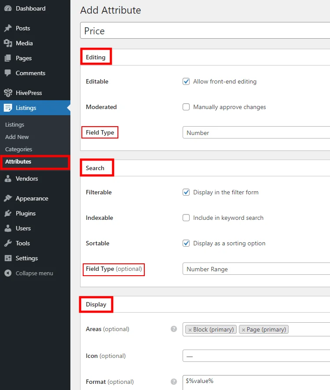Click the Icon (optional) label
330x390 pixels.
[106, 356]
